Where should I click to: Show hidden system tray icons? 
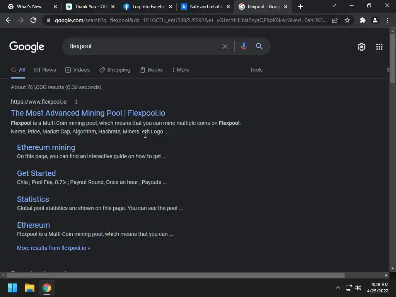point(338,288)
